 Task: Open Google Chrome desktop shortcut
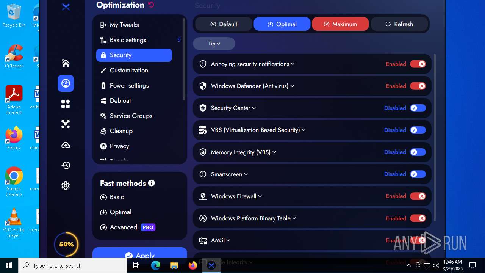(14, 182)
